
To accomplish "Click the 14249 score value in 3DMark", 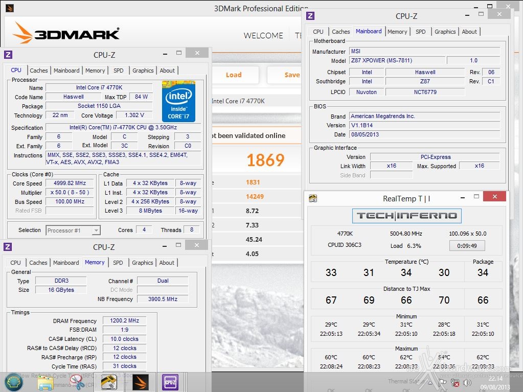I will pos(255,197).
